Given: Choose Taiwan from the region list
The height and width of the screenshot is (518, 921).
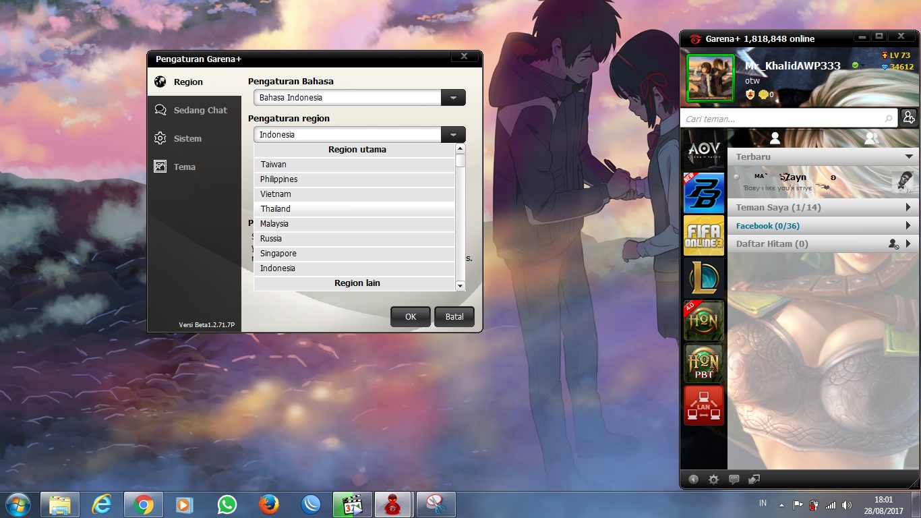Looking at the screenshot, I should point(355,165).
